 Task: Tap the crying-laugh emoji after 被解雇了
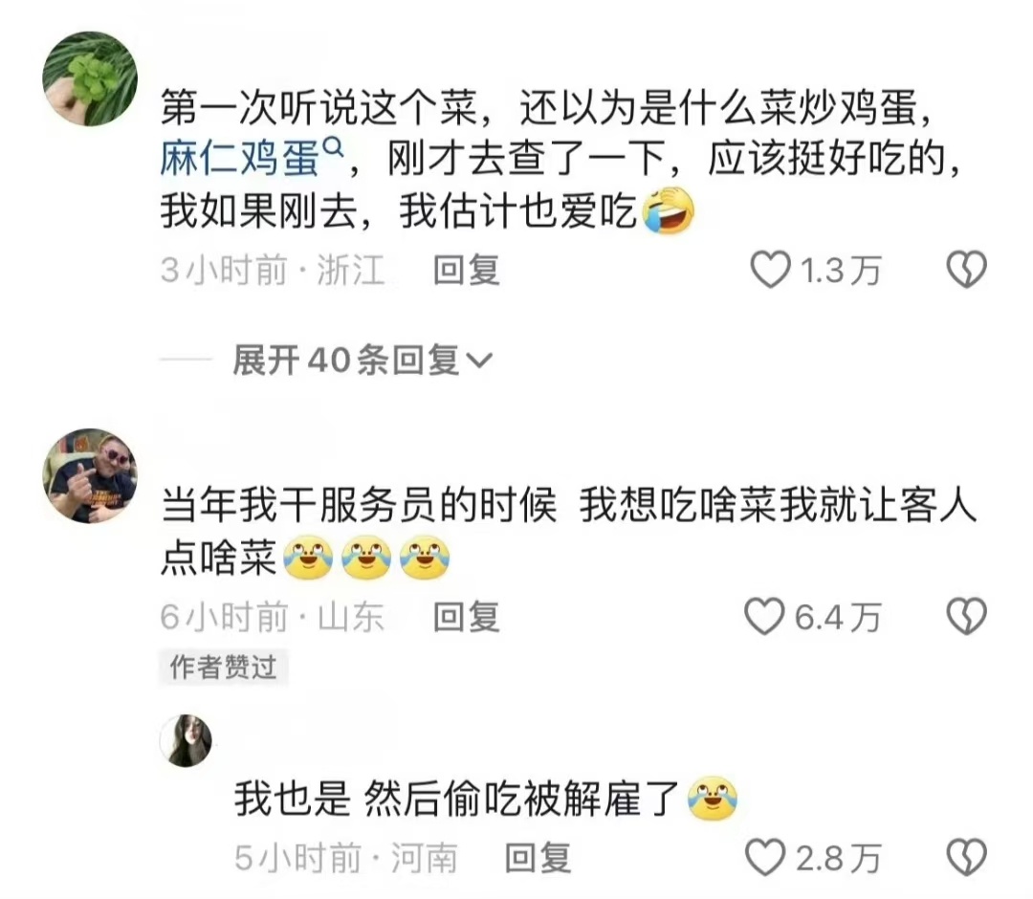click(713, 800)
